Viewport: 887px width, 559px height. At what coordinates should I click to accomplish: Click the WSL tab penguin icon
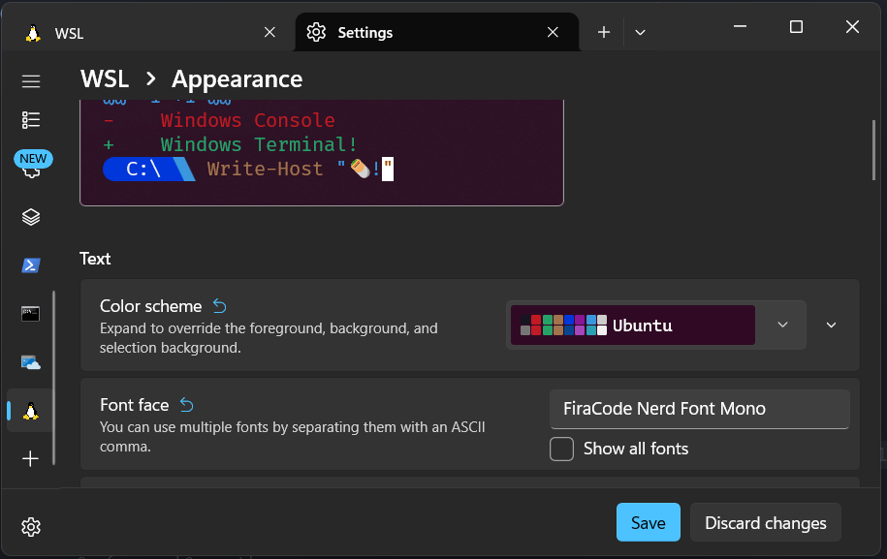pyautogui.click(x=33, y=33)
